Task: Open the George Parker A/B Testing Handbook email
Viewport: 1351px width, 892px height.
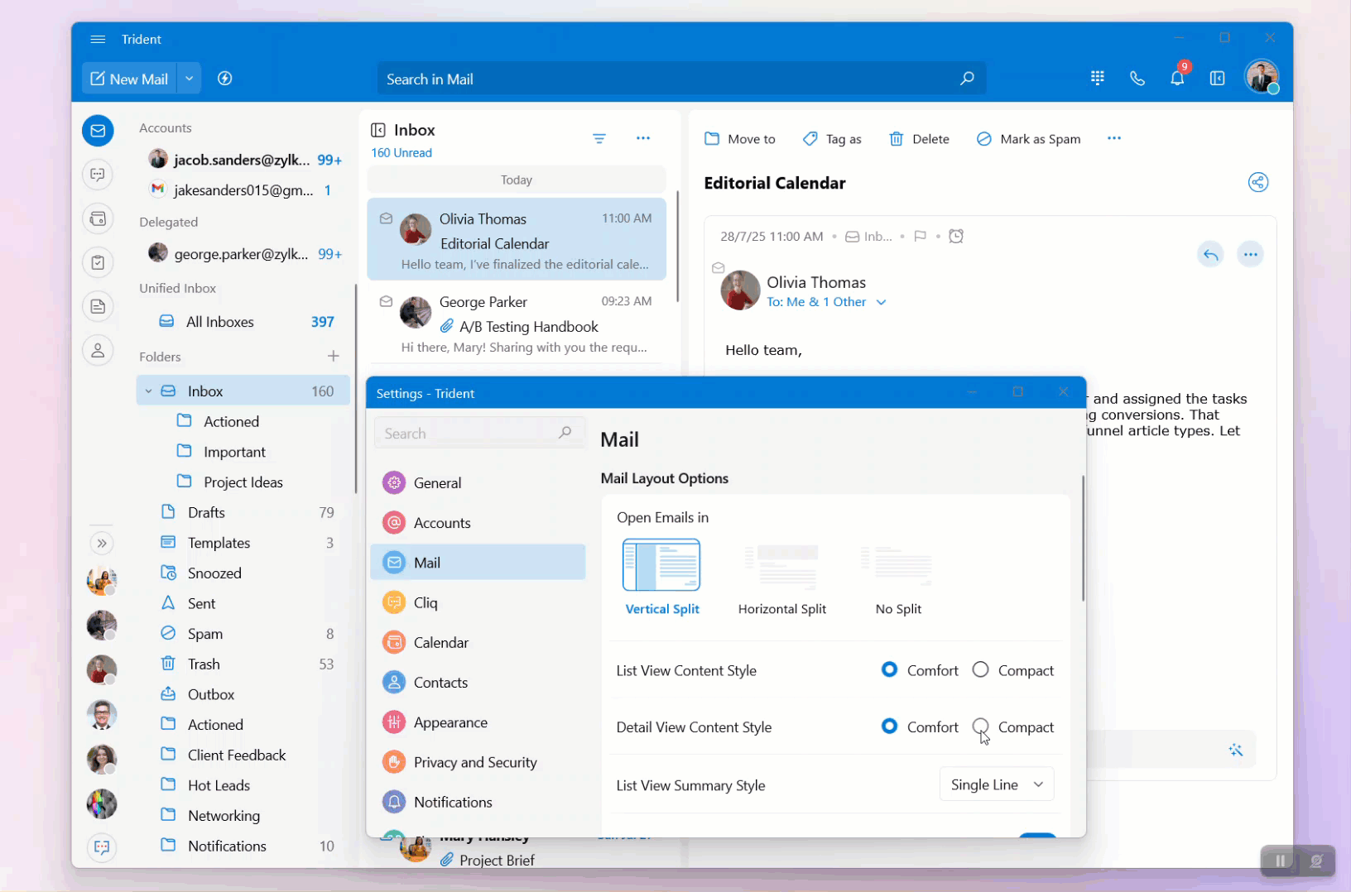Action: [517, 324]
